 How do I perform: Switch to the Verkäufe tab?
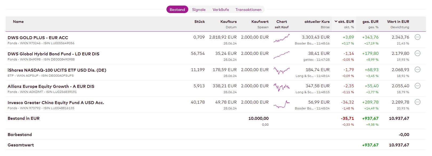coord(221,10)
